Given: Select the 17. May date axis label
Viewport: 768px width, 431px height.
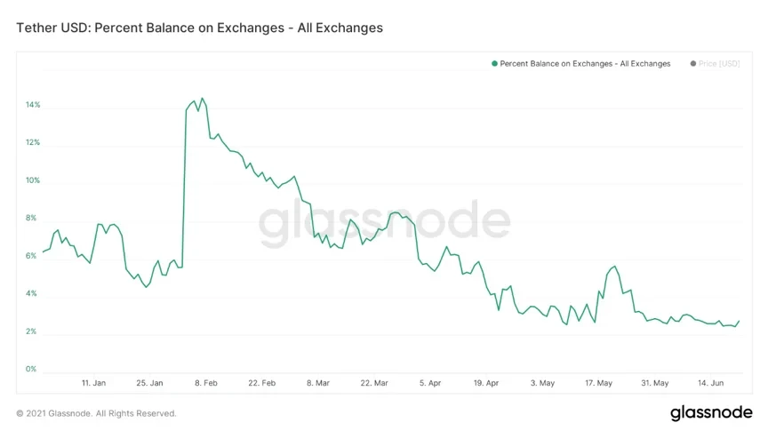Looking at the screenshot, I should [598, 383].
